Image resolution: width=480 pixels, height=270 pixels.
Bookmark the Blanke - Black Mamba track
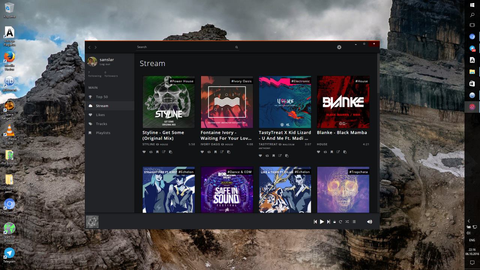pos(331,152)
